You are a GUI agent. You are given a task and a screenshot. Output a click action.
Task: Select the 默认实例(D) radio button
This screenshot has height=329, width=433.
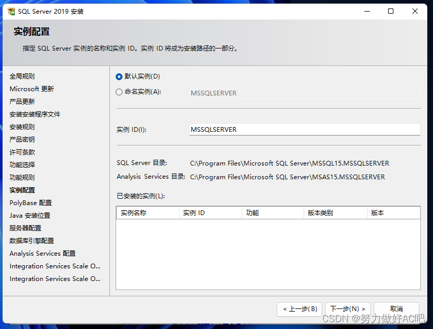[x=119, y=76]
